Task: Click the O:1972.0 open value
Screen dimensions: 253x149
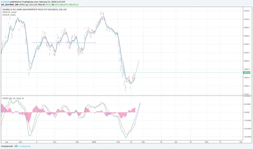Action: coord(47,5)
